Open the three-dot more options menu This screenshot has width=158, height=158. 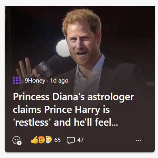point(139,140)
